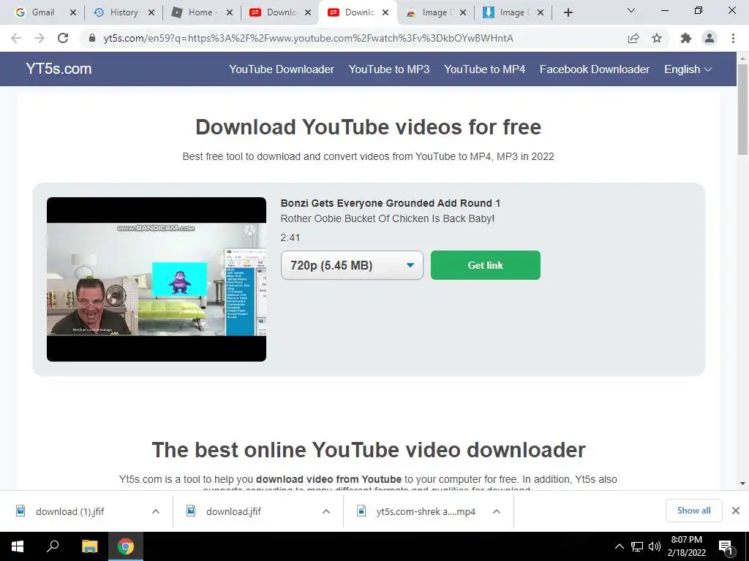Reload the yt5s.com page
749x561 pixels.
[63, 38]
